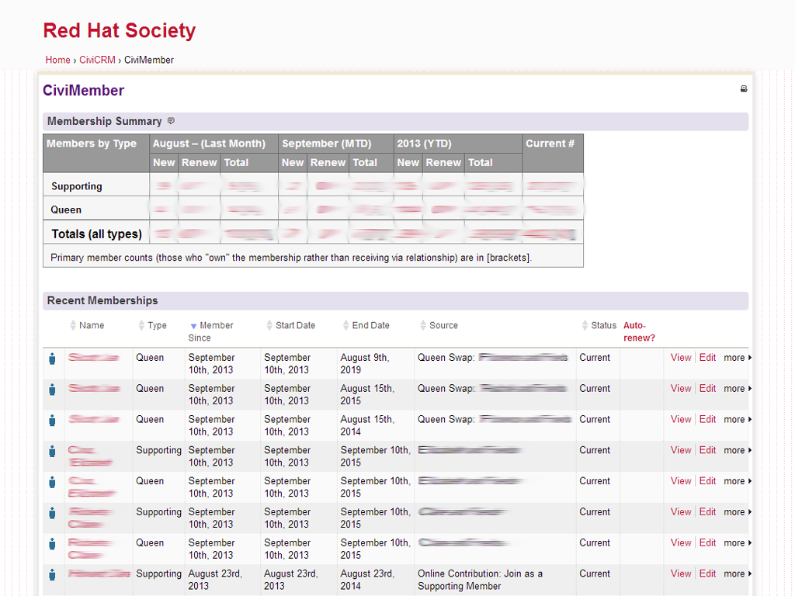Click the Red Hat Society site title
The image size is (795, 596).
[x=119, y=31]
